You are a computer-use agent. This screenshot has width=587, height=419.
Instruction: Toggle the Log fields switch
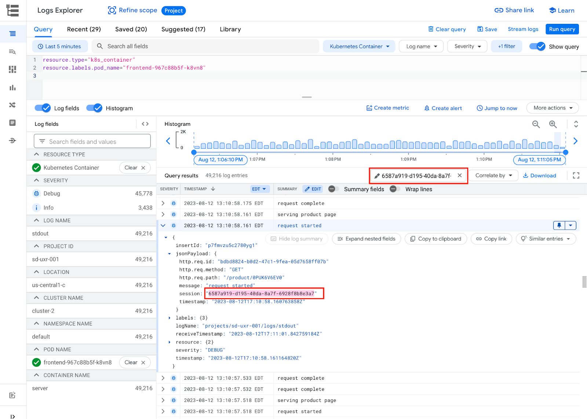coord(43,108)
